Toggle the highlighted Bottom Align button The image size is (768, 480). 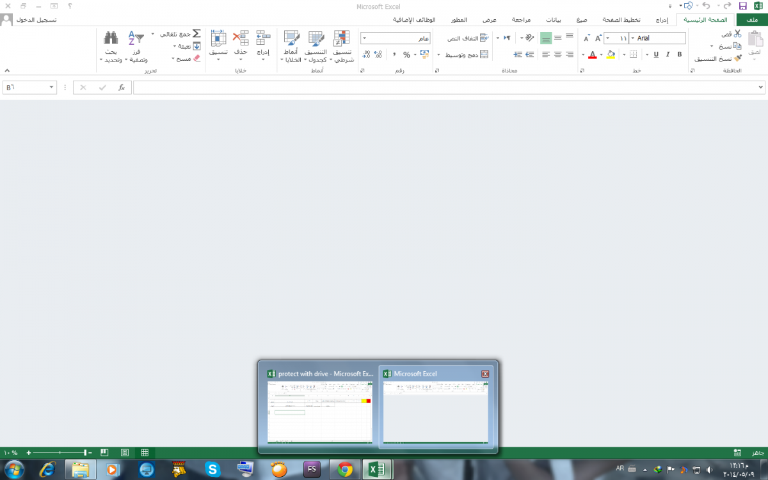546,38
